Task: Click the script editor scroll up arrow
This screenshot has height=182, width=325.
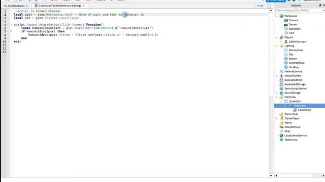Action: [x=271, y=11]
